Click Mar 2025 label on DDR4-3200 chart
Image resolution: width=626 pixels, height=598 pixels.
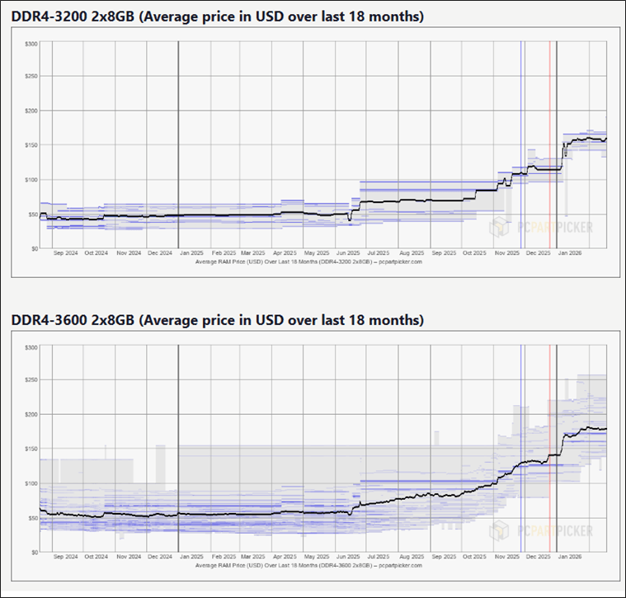252,253
